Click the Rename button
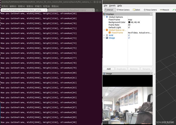This screenshot has height=125, width=176. [x=146, y=69]
